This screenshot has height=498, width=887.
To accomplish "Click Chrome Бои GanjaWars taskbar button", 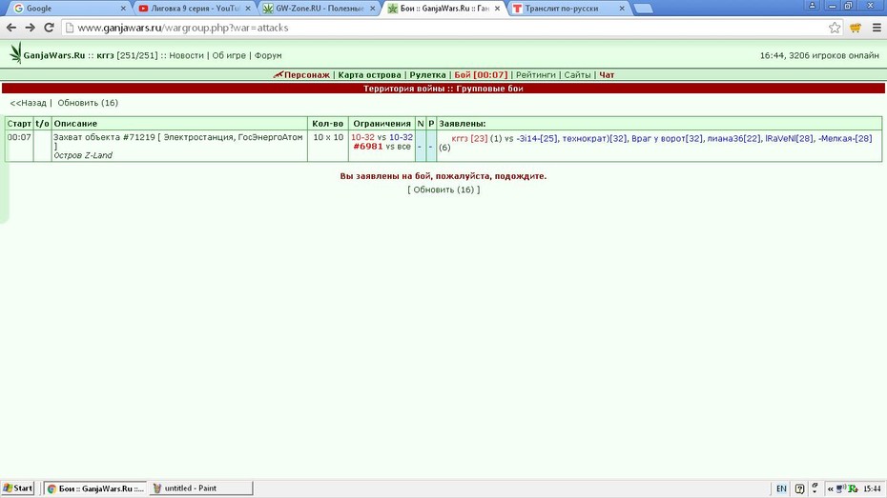I will (95, 488).
